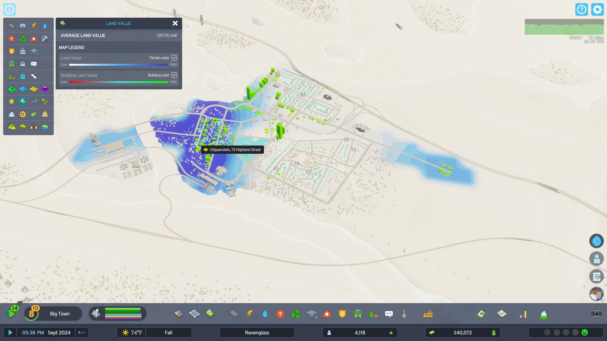Open the Roads menu in bottom toolbar
This screenshot has height=341, width=607.
[234, 314]
